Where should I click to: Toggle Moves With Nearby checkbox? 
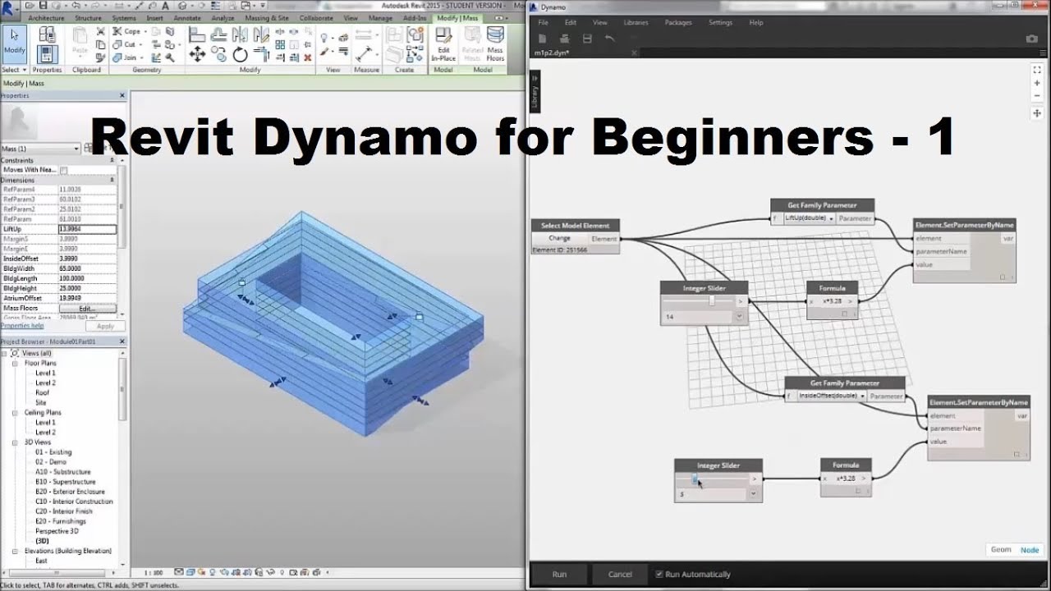tap(64, 170)
